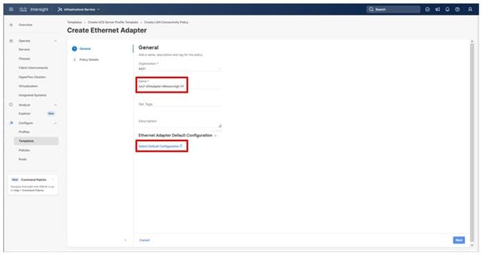Open Explorer in the sidebar
The width and height of the screenshot is (483, 256).
(x=24, y=113)
